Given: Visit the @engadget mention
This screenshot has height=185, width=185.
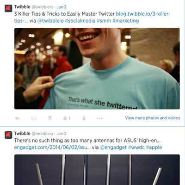Looking at the screenshot, I should click(x=113, y=148).
